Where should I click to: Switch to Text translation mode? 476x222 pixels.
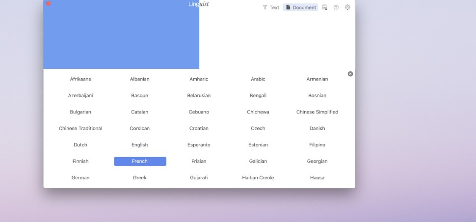(271, 7)
